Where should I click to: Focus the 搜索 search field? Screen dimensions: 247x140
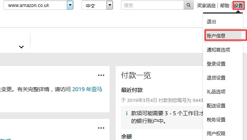coord(152,5)
